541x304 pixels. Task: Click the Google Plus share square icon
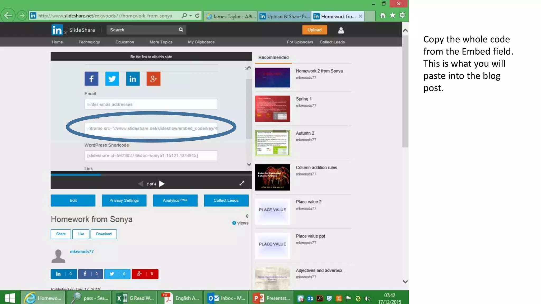153,79
